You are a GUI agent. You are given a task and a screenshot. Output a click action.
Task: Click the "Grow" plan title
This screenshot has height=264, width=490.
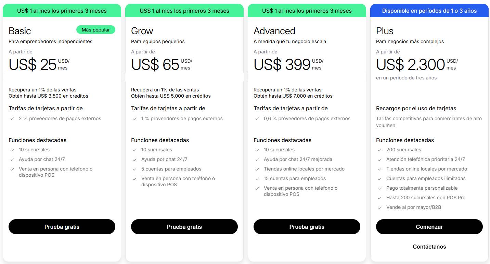coord(142,31)
